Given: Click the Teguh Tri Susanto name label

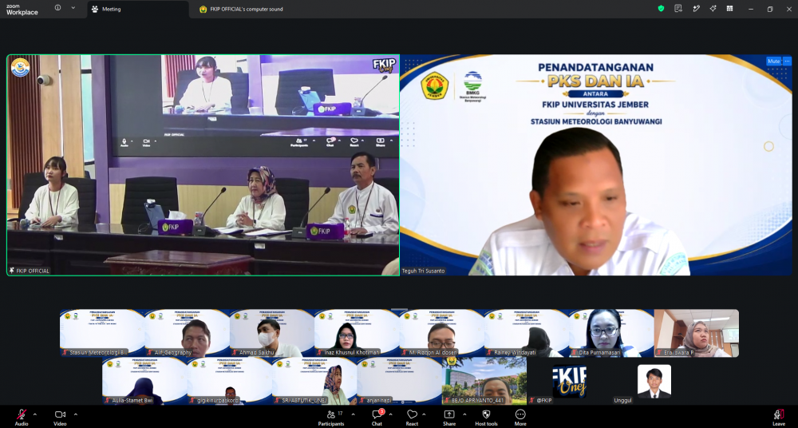Looking at the screenshot, I should click(x=424, y=271).
